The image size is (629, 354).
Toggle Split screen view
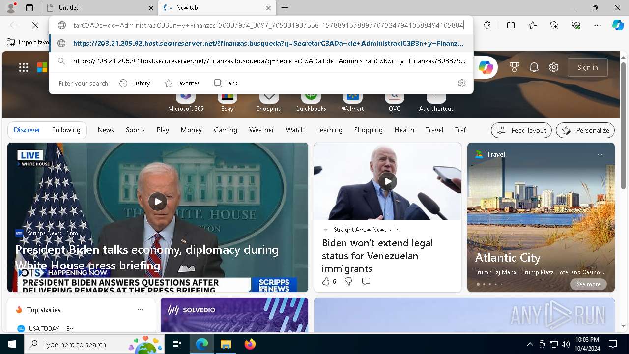tap(511, 25)
